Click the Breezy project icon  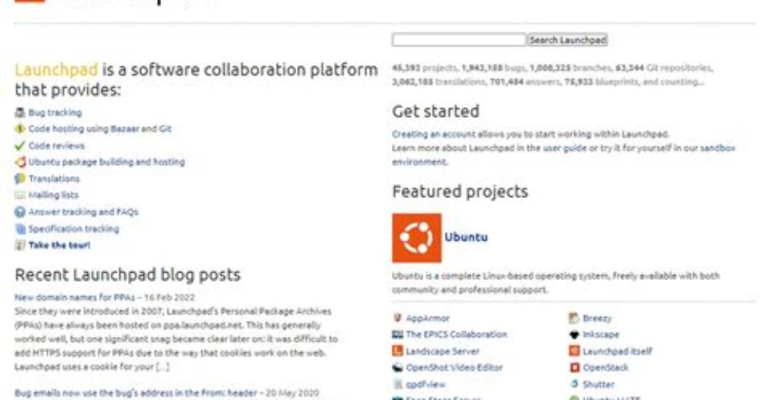point(575,318)
